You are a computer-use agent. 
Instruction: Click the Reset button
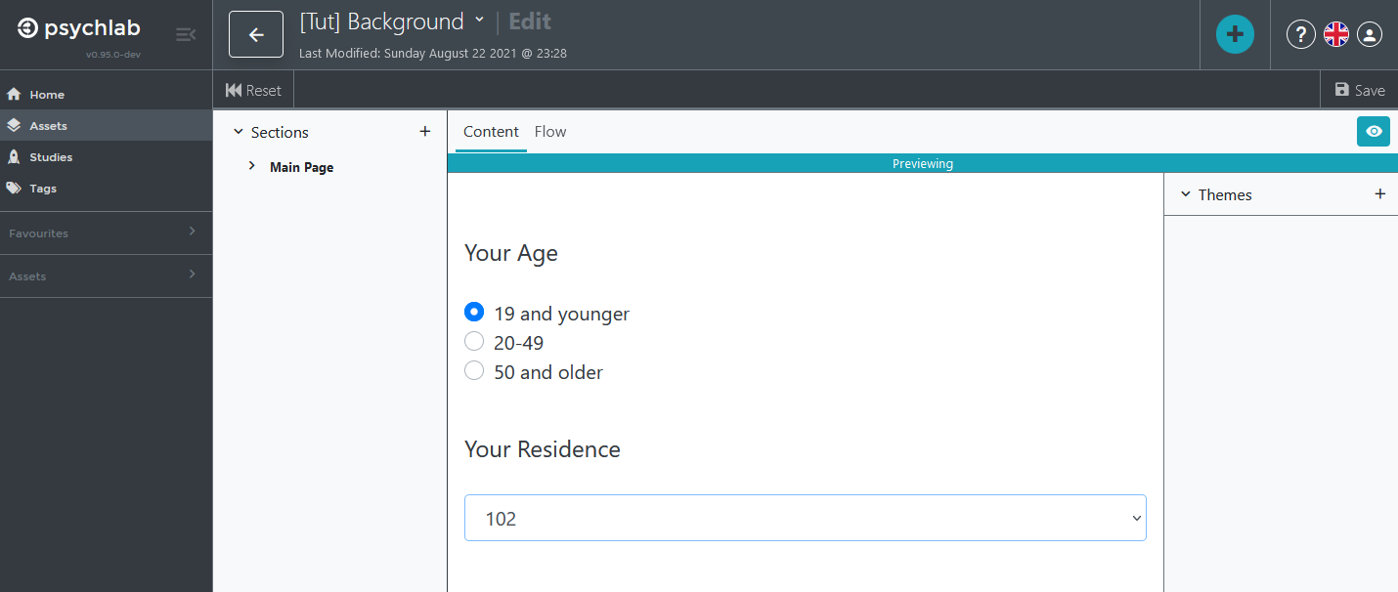(253, 90)
